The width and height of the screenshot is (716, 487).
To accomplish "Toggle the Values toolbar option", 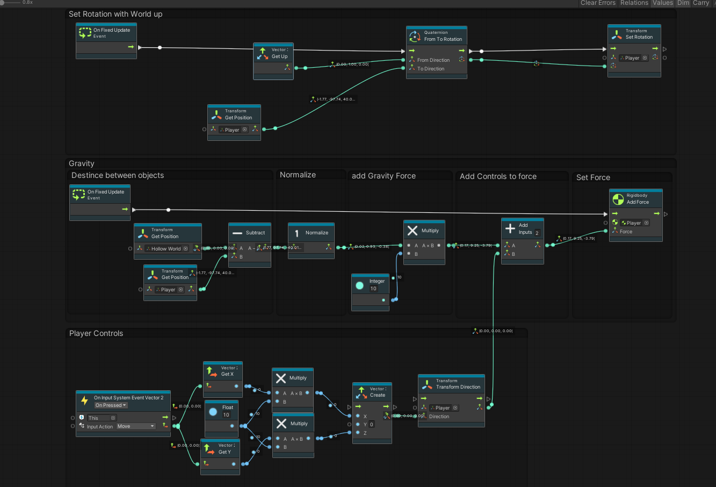I will (x=663, y=3).
